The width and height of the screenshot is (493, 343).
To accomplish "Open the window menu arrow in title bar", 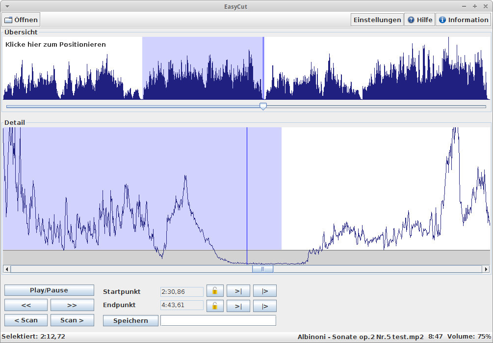I will click(7, 6).
